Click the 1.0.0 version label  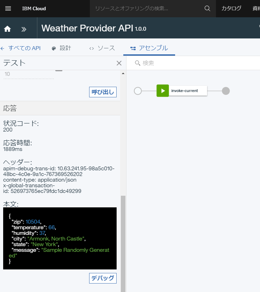(141, 29)
